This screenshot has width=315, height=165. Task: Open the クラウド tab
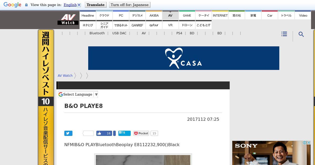(104, 15)
